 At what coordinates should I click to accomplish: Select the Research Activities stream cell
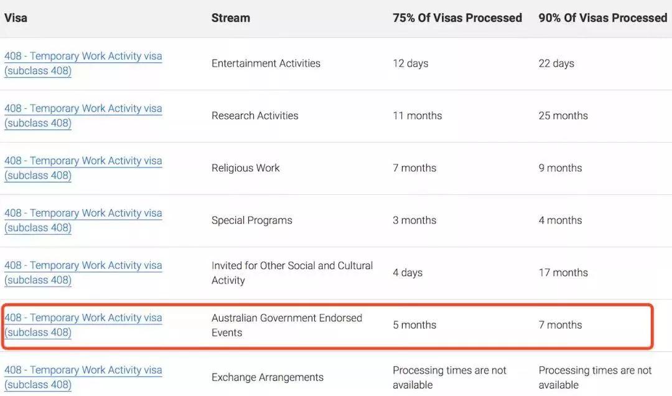click(x=254, y=116)
